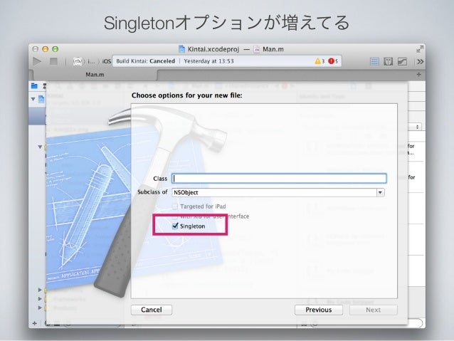Click the add plus at navigator bottom
Image resolution: width=454 pixels, height=341 pixels.
click(34, 323)
